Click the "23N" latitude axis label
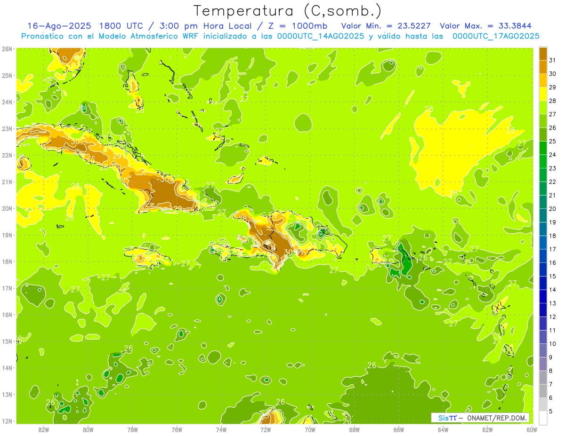Viewport: 565px width, 436px height. click(x=7, y=128)
